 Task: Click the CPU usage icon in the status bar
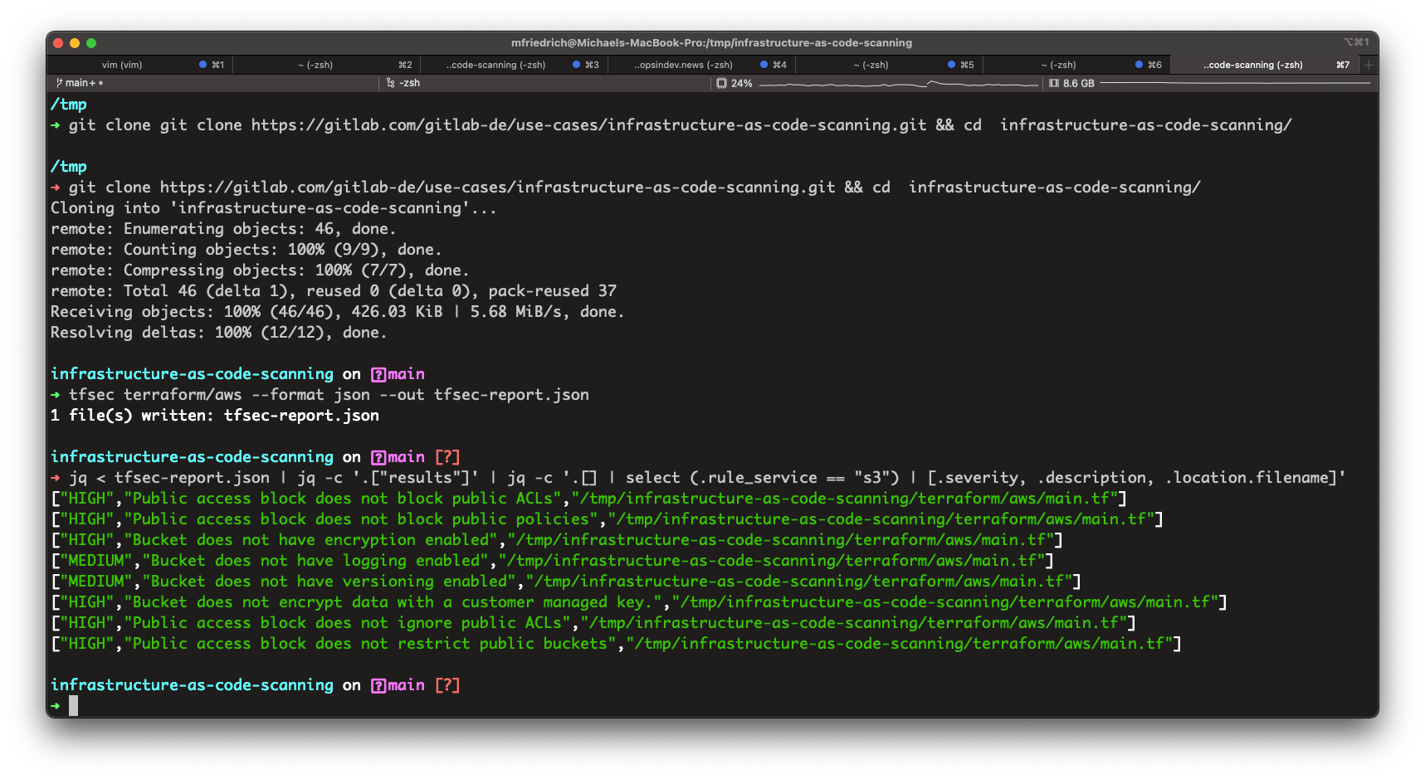click(x=720, y=83)
